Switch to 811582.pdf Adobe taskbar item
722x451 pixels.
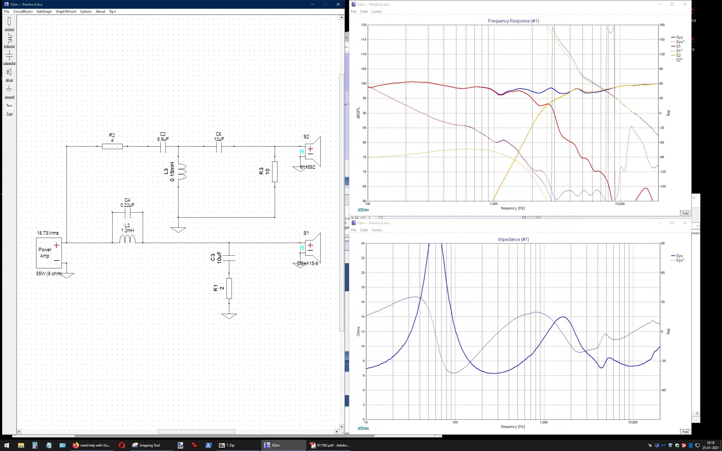point(329,445)
